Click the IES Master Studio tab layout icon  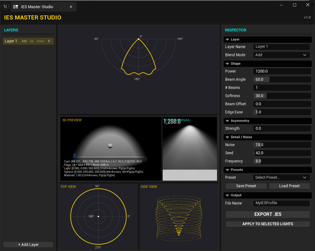[15, 7]
